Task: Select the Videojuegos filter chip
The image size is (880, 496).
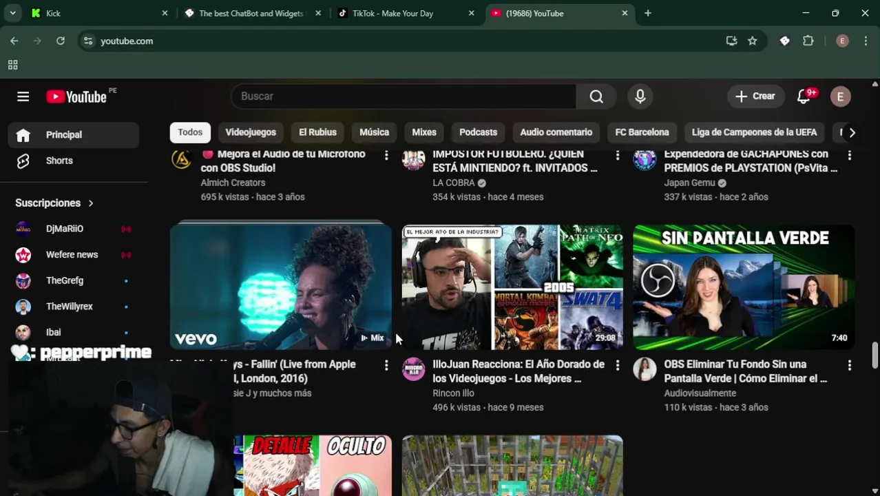Action: click(251, 132)
